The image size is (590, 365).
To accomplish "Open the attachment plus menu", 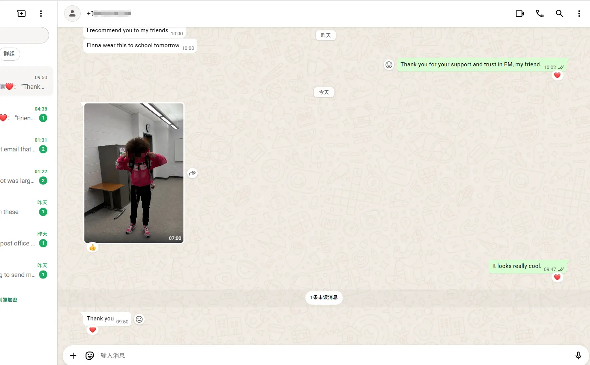I will point(73,356).
